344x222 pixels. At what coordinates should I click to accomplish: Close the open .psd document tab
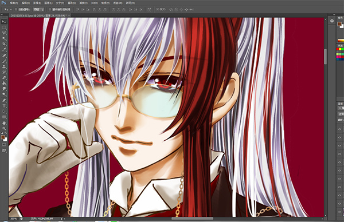pos(69,15)
